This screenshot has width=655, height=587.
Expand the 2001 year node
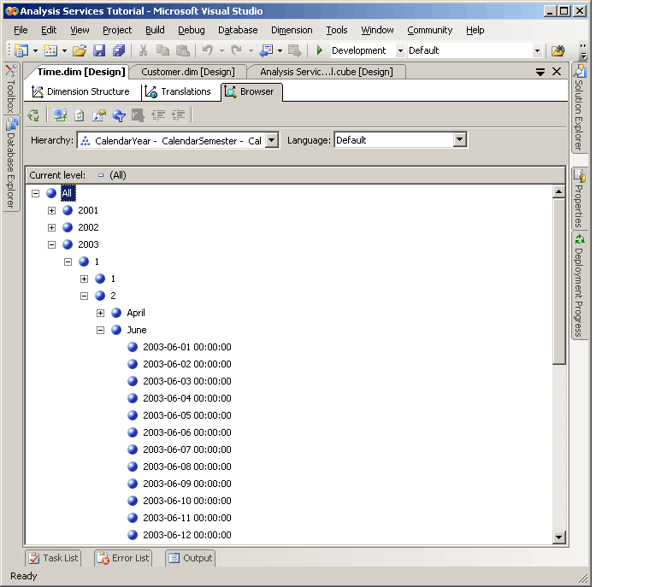click(x=52, y=210)
